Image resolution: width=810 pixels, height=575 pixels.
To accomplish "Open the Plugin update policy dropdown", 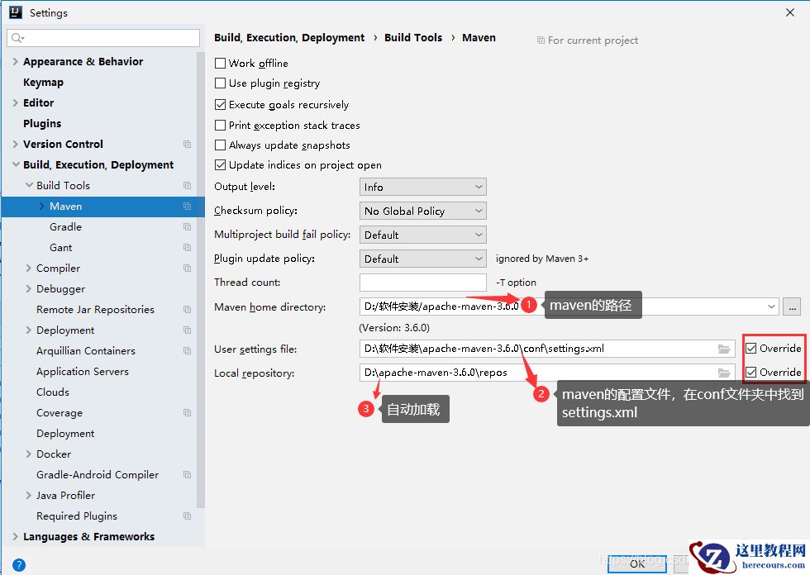I will coord(422,259).
